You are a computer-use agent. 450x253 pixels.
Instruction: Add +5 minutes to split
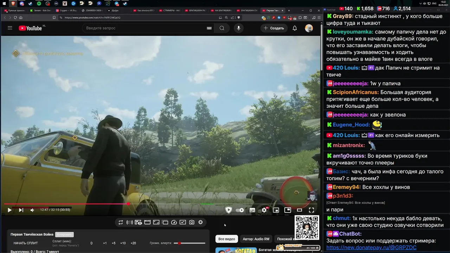pyautogui.click(x=114, y=243)
